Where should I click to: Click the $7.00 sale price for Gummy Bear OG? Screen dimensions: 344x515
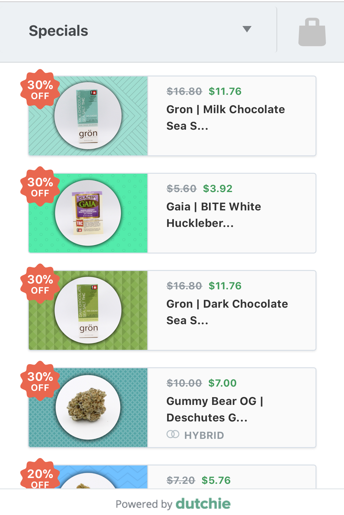tap(222, 383)
